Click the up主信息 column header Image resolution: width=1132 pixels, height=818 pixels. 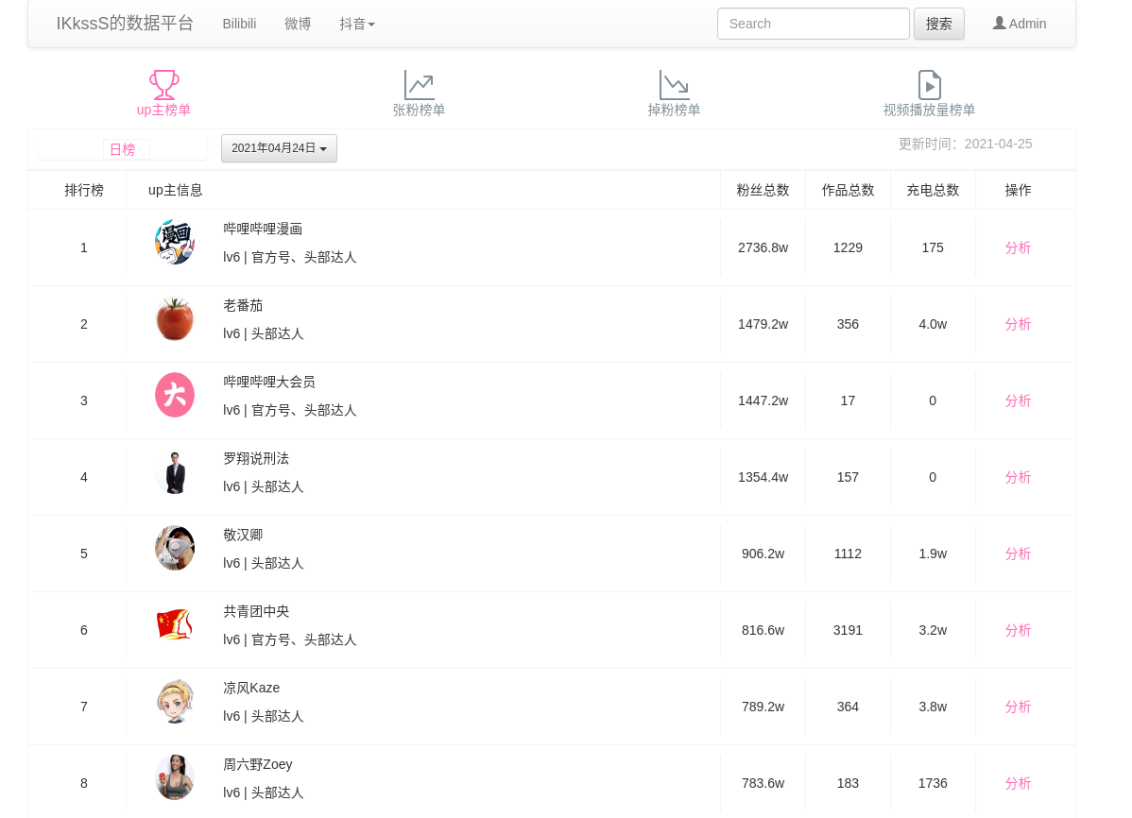click(176, 190)
